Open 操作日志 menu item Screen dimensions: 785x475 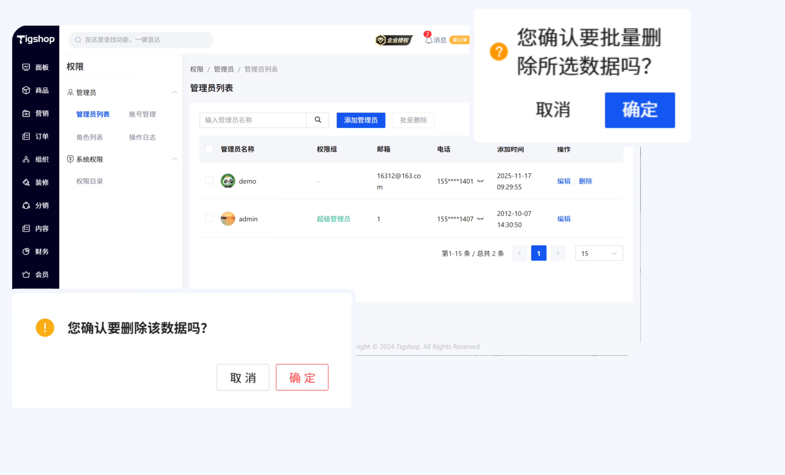[142, 137]
